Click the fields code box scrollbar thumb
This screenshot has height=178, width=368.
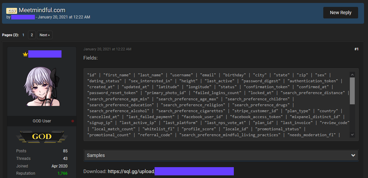[352, 91]
